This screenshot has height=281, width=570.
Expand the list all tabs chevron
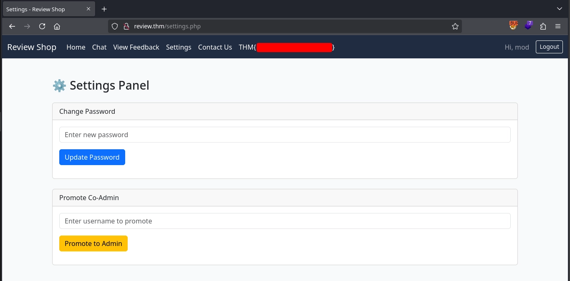(560, 9)
